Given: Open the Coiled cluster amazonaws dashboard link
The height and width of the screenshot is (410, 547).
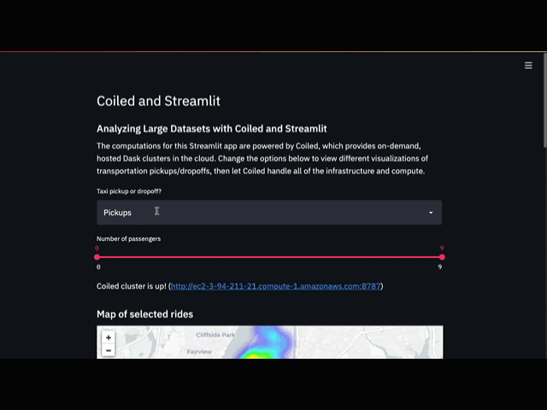Looking at the screenshot, I should click(276, 286).
